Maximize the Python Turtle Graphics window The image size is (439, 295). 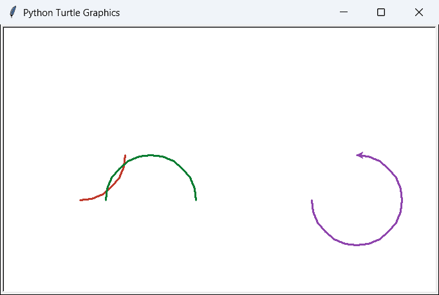[381, 12]
